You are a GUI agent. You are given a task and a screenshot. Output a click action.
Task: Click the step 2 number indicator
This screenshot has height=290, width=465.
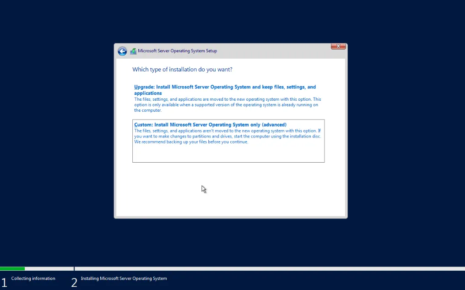click(74, 282)
